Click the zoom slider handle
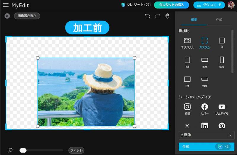The image size is (237, 155). click(x=23, y=150)
